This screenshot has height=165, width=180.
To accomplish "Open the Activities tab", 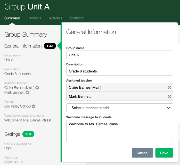I will click(56, 18).
